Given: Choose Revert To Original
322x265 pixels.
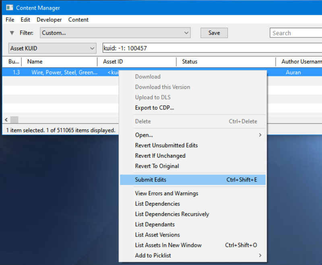Looking at the screenshot, I should [x=193, y=166].
